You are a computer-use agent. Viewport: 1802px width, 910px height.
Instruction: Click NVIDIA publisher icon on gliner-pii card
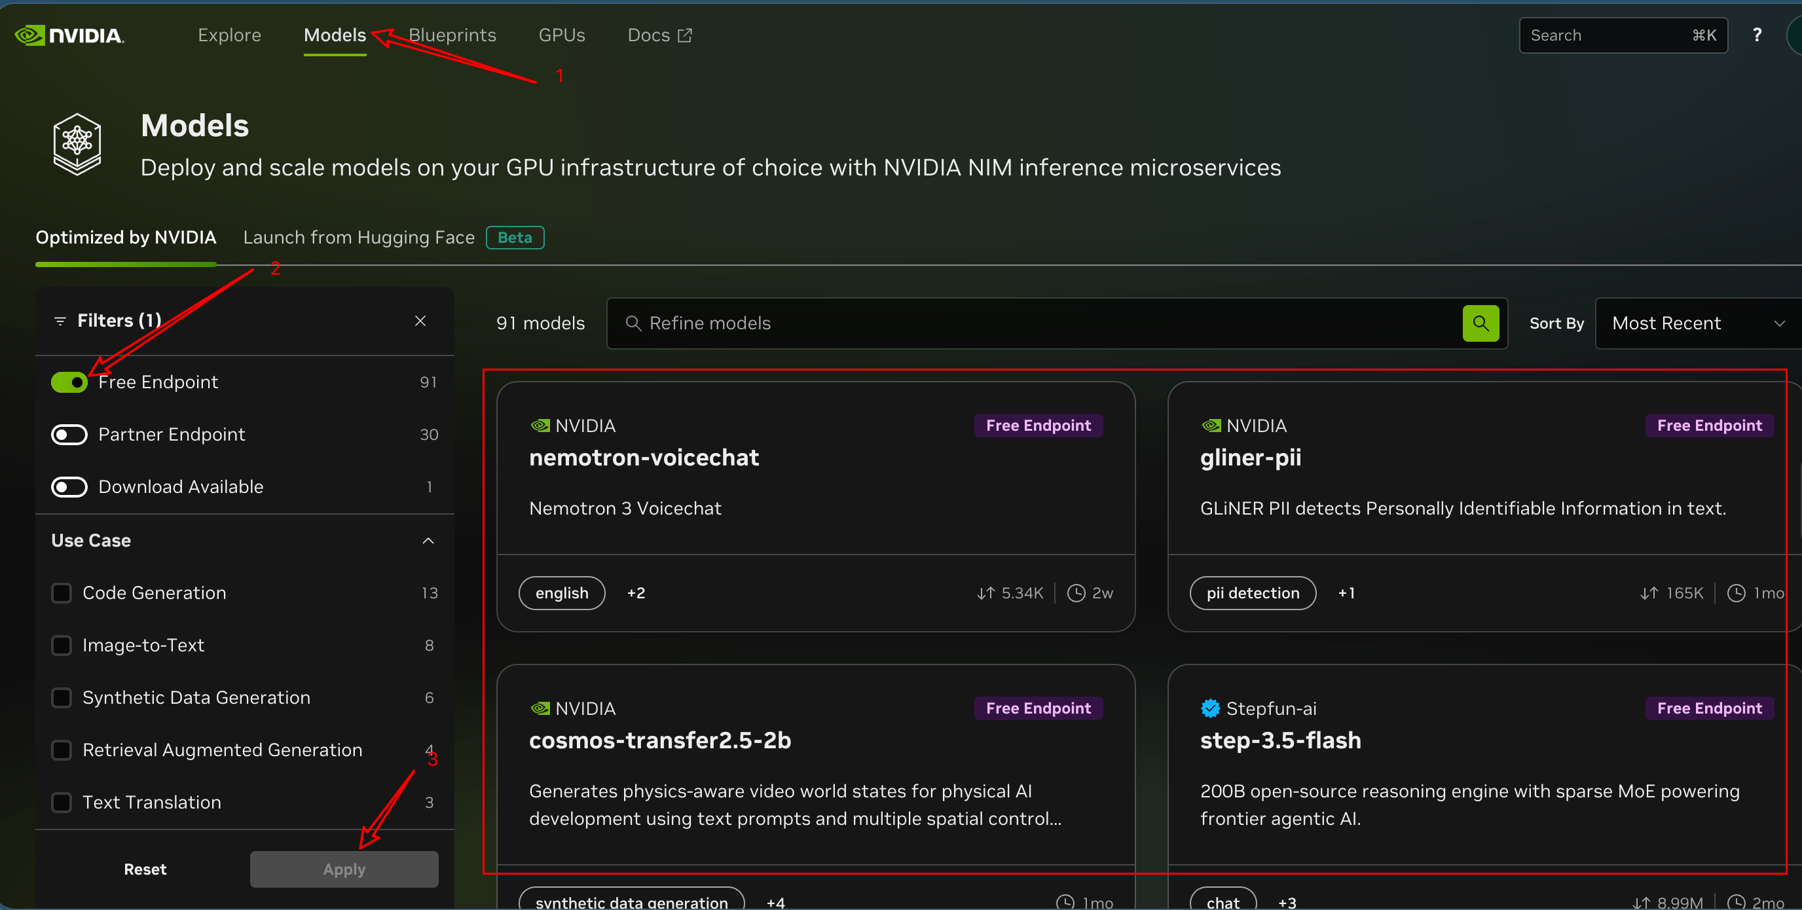click(1211, 426)
